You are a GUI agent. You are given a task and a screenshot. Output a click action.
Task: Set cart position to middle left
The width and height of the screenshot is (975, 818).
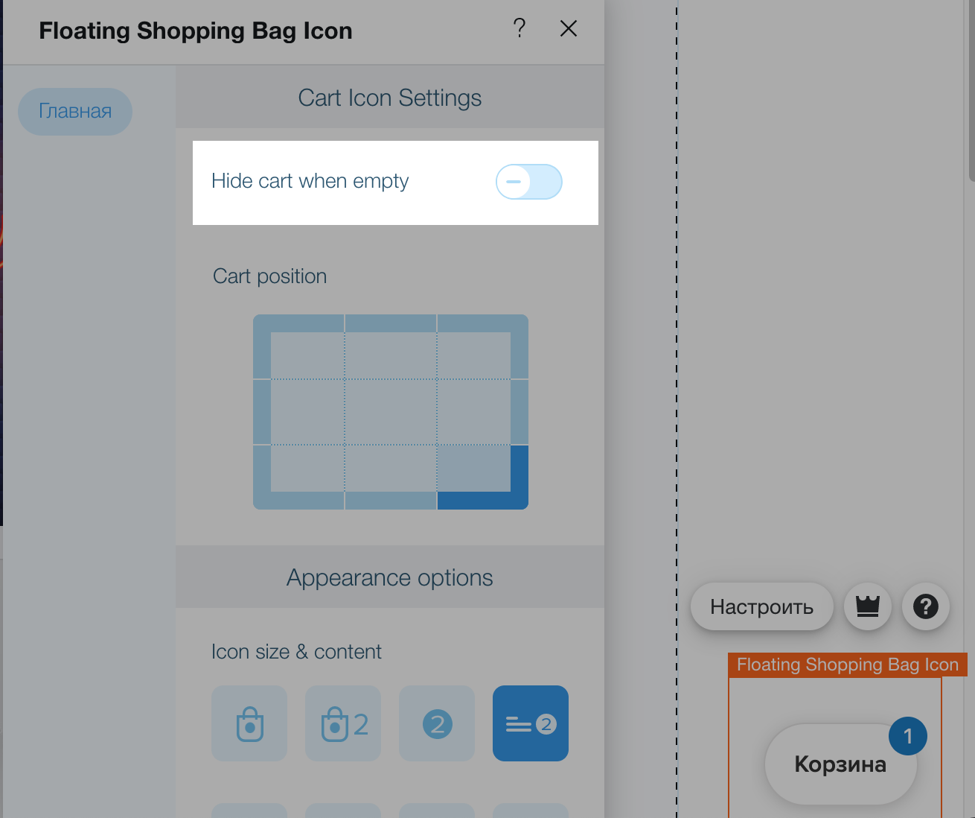[x=298, y=412]
